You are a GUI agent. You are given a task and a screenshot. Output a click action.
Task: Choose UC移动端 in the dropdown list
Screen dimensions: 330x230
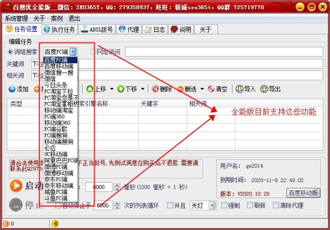click(60, 154)
